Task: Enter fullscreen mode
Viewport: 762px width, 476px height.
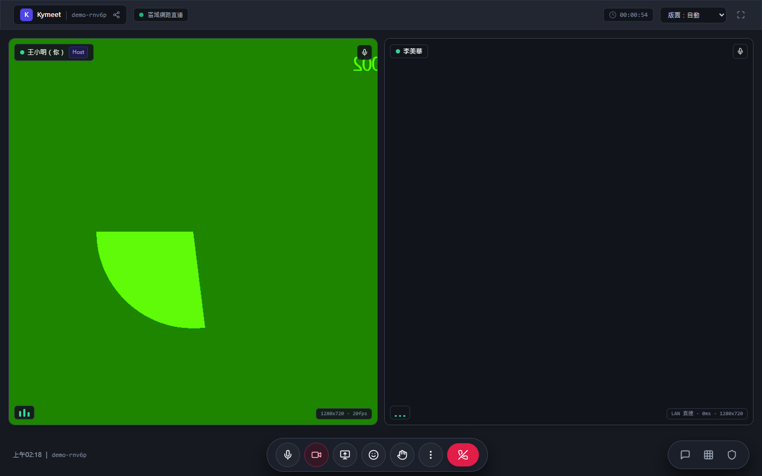Action: point(741,15)
